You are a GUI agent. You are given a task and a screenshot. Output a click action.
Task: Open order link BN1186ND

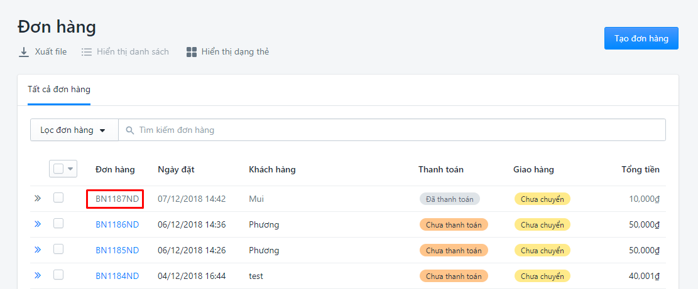117,224
